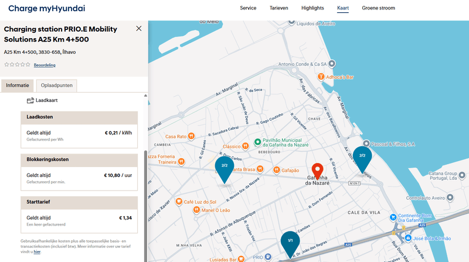Open the Service menu item

(x=248, y=8)
